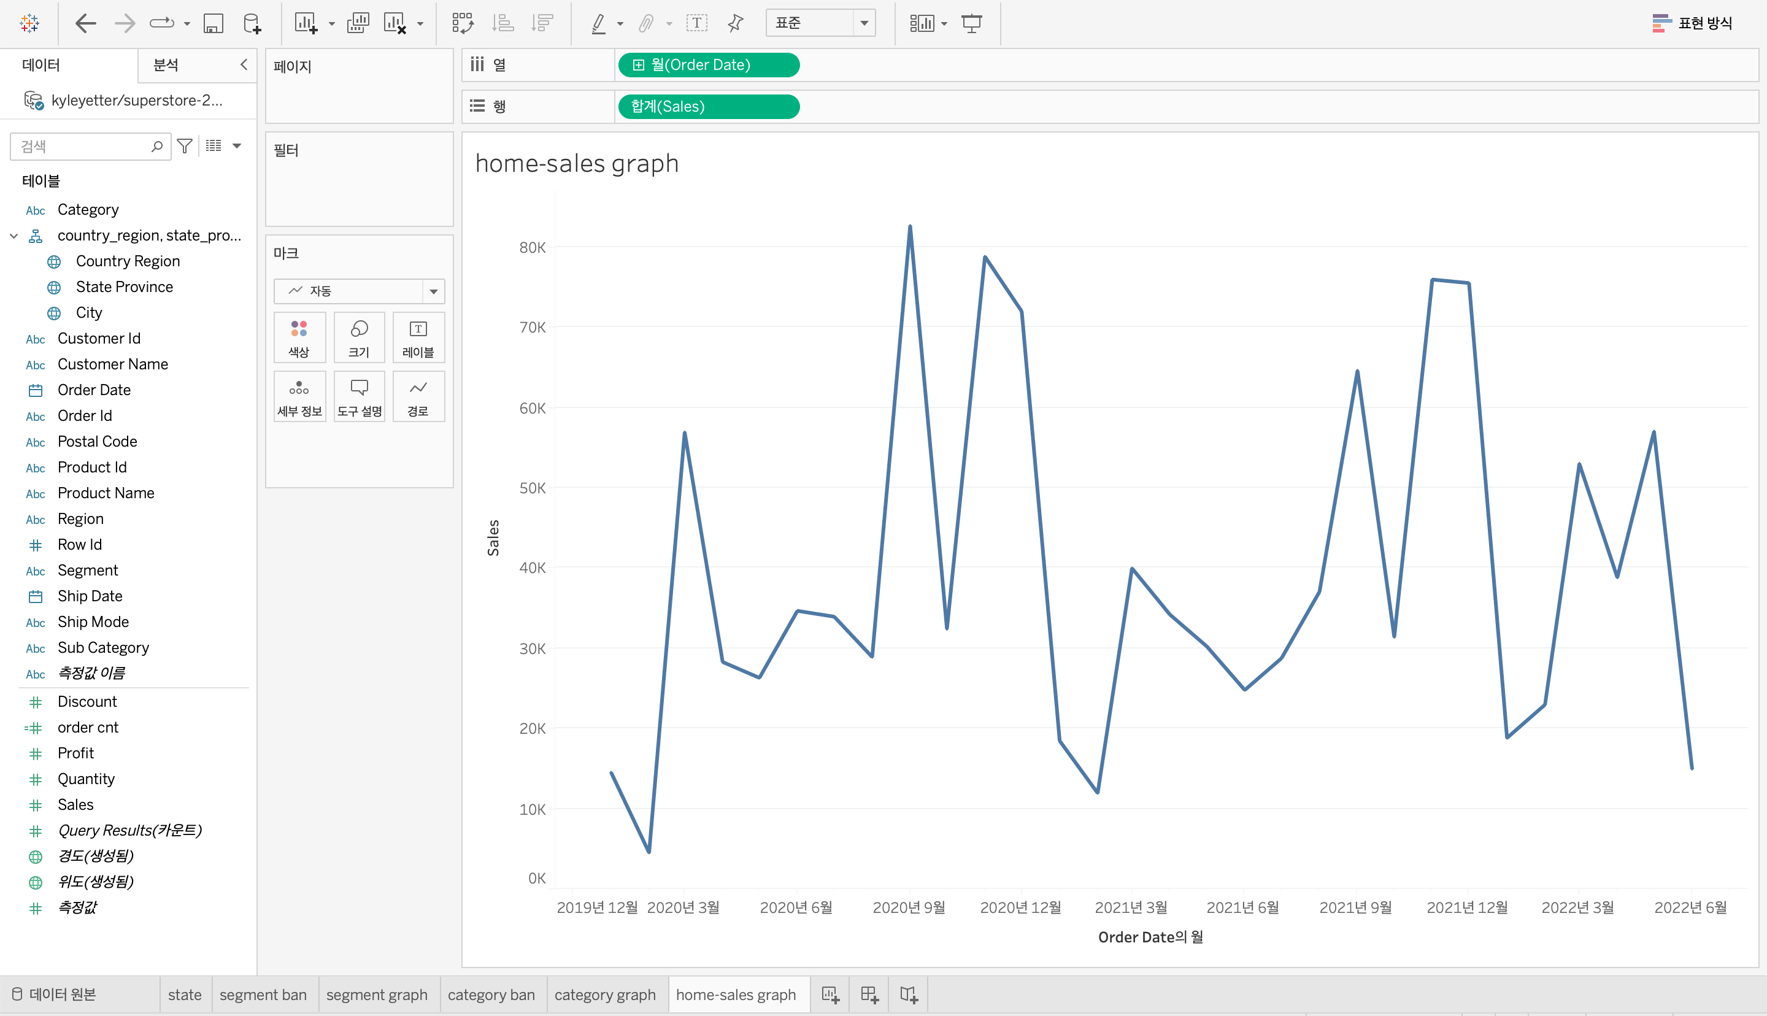Open the Color (색상) mark card
The width and height of the screenshot is (1767, 1016).
299,337
